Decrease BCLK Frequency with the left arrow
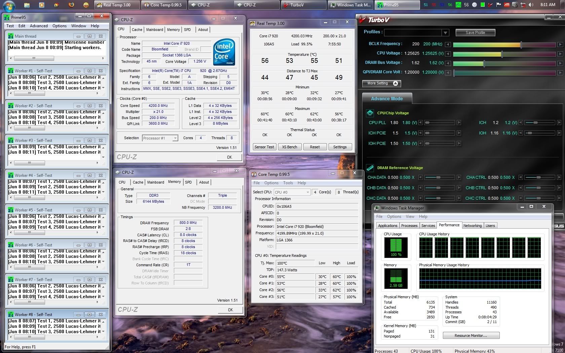 click(x=448, y=44)
